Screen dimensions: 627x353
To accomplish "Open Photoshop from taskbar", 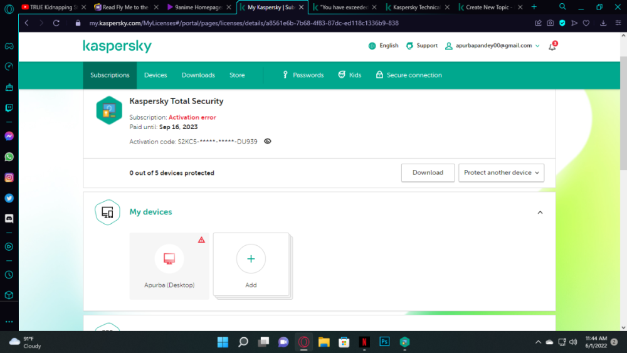I will [384, 342].
